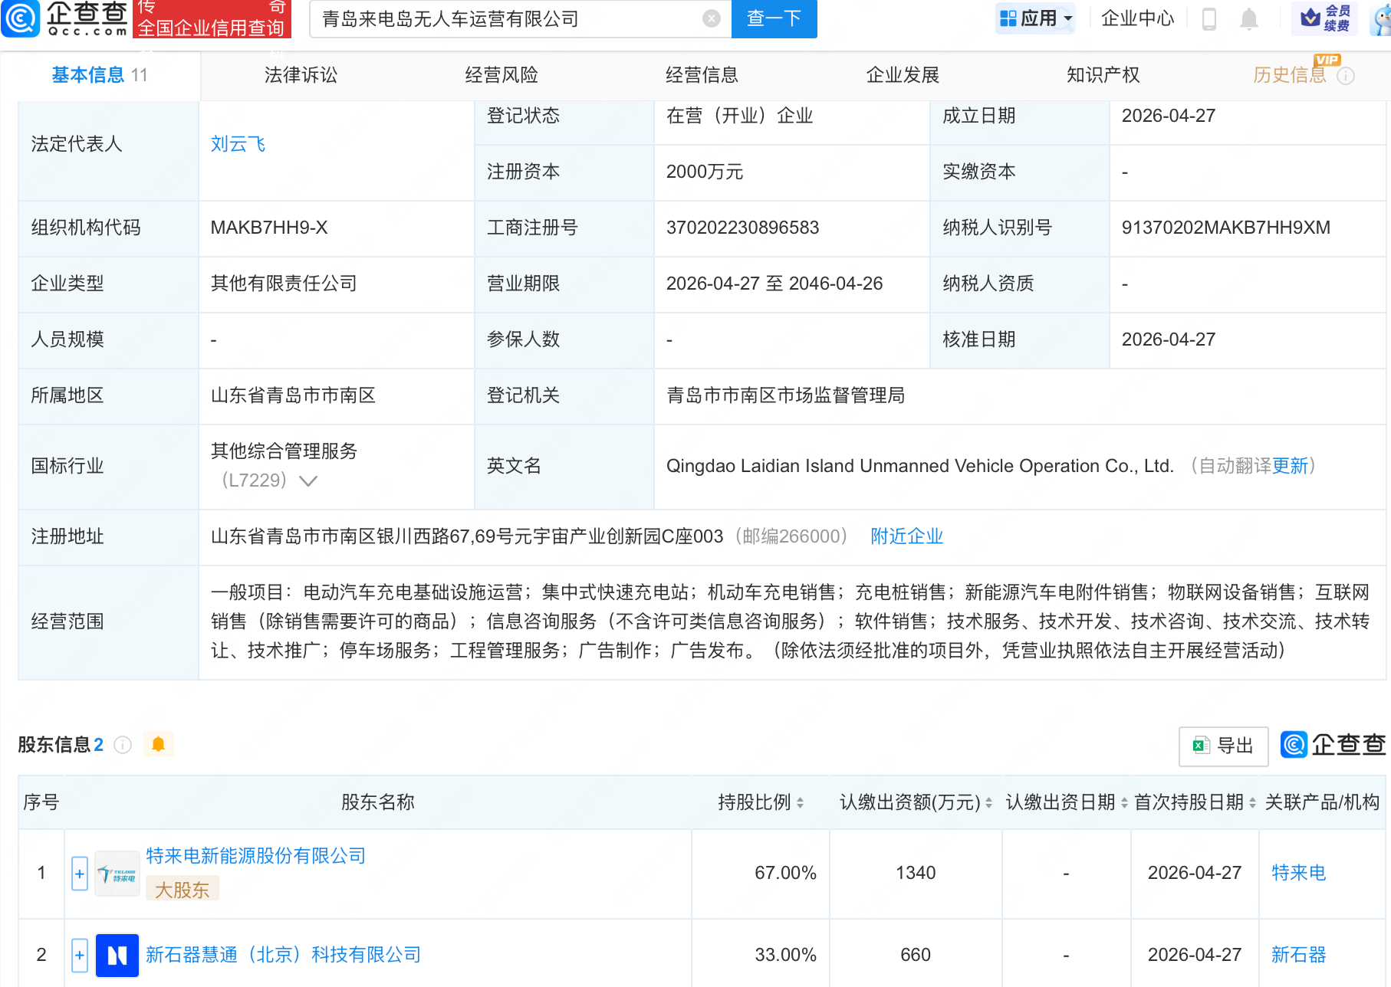Expand the L7229 industry code details

click(x=308, y=480)
